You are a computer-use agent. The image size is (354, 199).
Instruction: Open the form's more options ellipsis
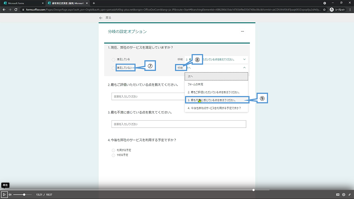242,31
